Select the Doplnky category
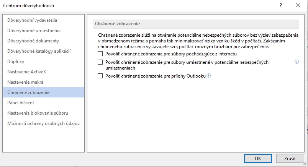This screenshot has width=308, height=167. pos(16,62)
